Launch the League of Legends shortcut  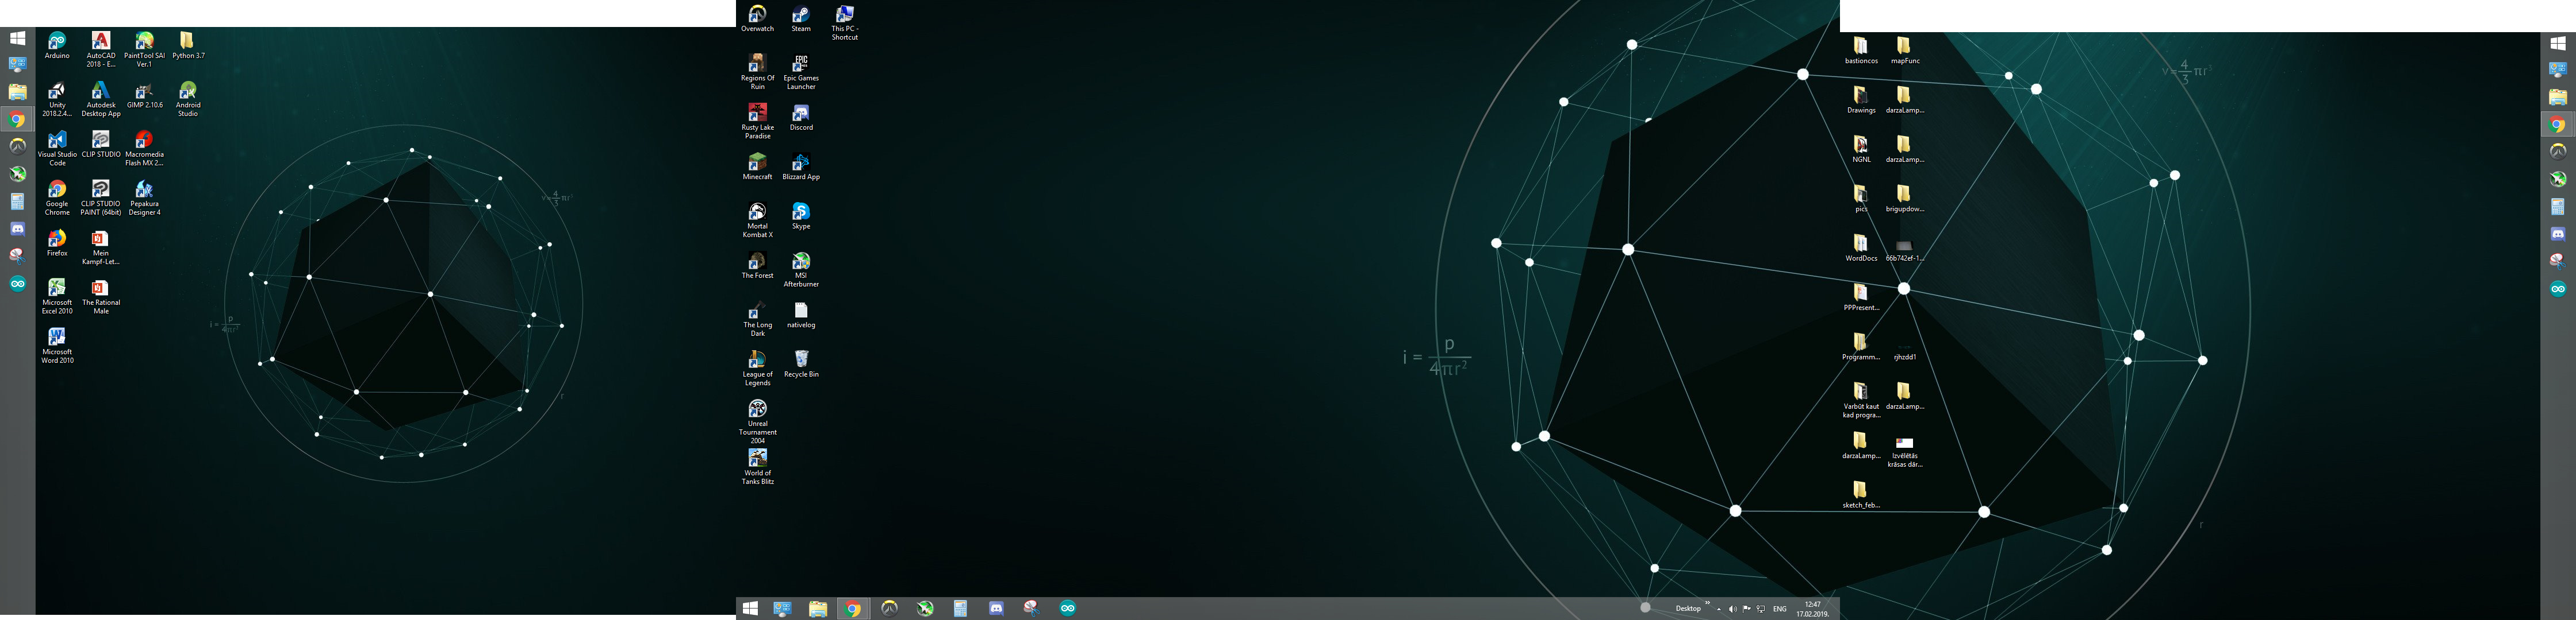pos(757,369)
